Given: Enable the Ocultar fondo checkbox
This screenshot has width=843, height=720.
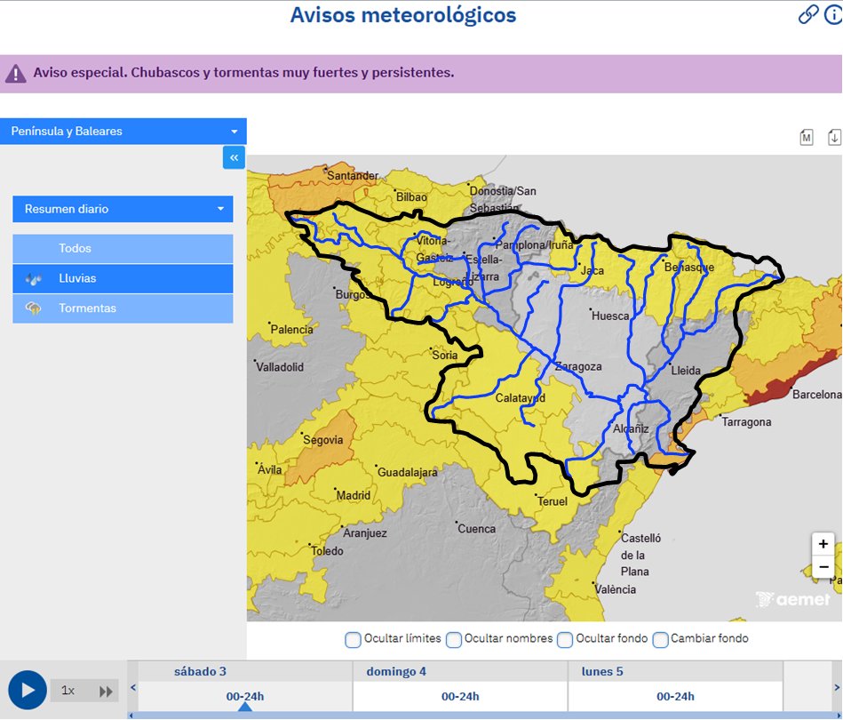Looking at the screenshot, I should (x=565, y=640).
